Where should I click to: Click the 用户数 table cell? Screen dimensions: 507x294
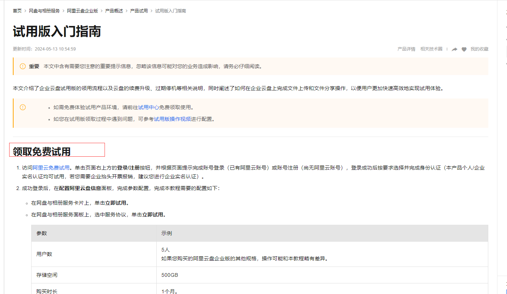tap(94, 254)
